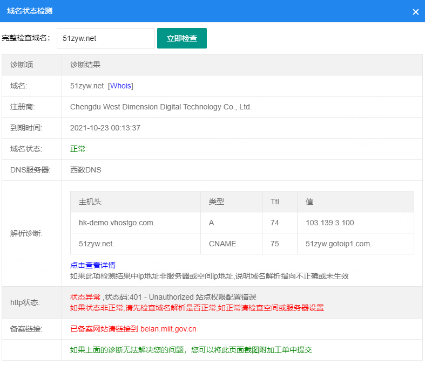The height and width of the screenshot is (387, 425).
Task: Click the Ttl column header
Action: (x=274, y=202)
